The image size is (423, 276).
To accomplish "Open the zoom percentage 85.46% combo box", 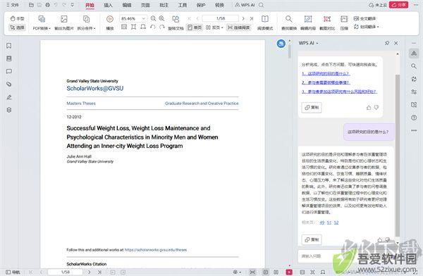I will click(133, 18).
